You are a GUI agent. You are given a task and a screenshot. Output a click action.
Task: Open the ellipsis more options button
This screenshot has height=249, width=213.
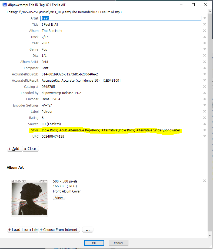[x=88, y=230]
